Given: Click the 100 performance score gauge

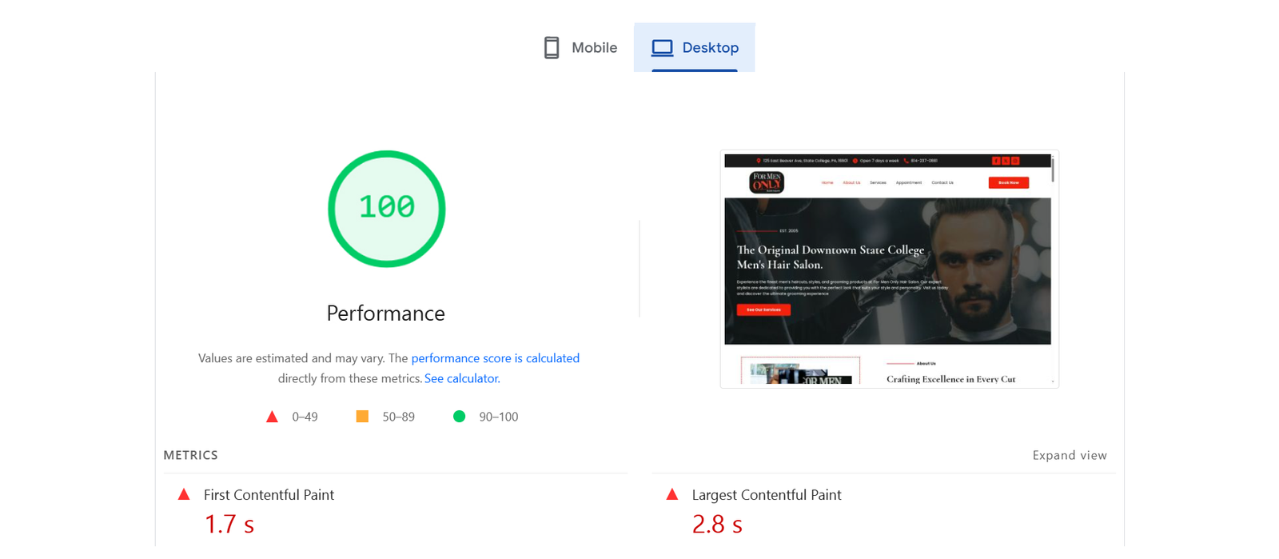Looking at the screenshot, I should [x=386, y=209].
